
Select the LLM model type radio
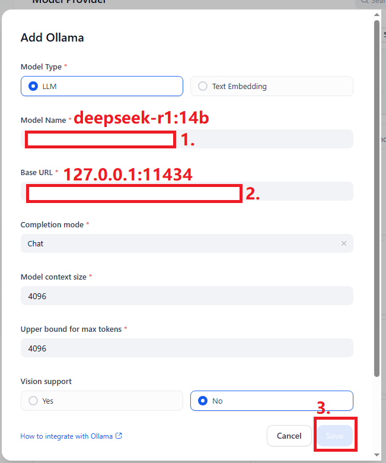[102, 86]
